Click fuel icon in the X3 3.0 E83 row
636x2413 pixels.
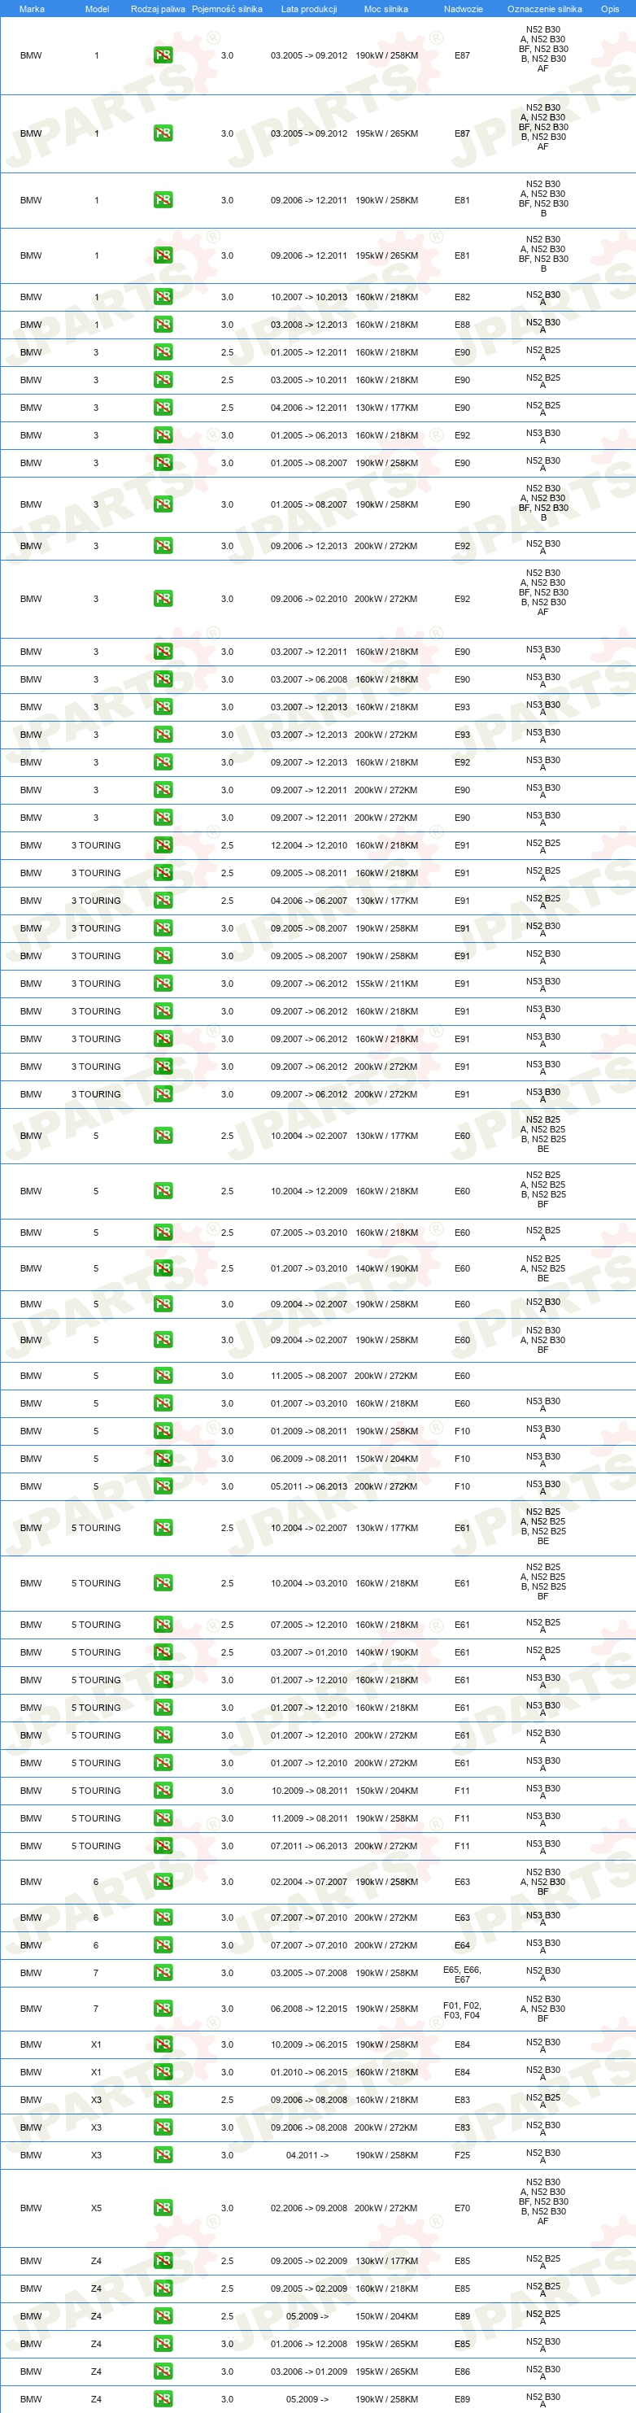(163, 2127)
